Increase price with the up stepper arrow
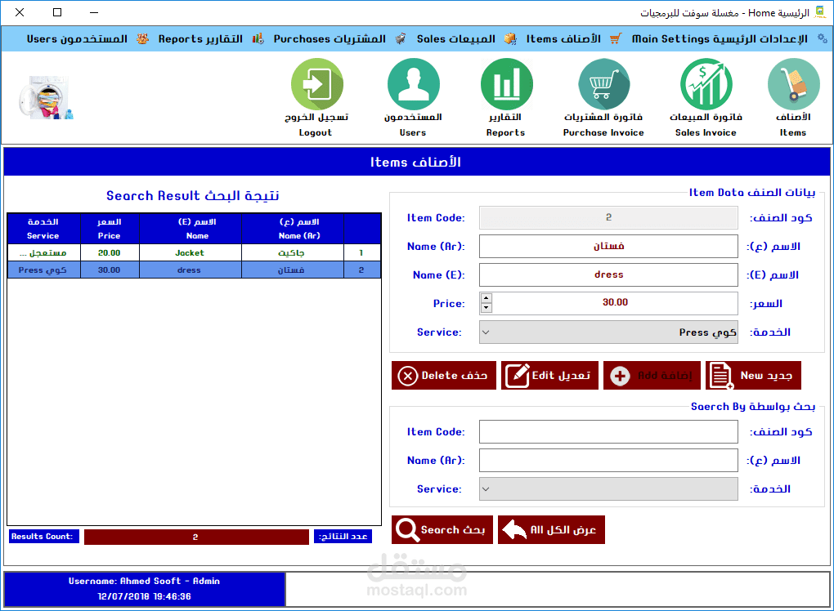This screenshot has width=834, height=611. (x=486, y=298)
